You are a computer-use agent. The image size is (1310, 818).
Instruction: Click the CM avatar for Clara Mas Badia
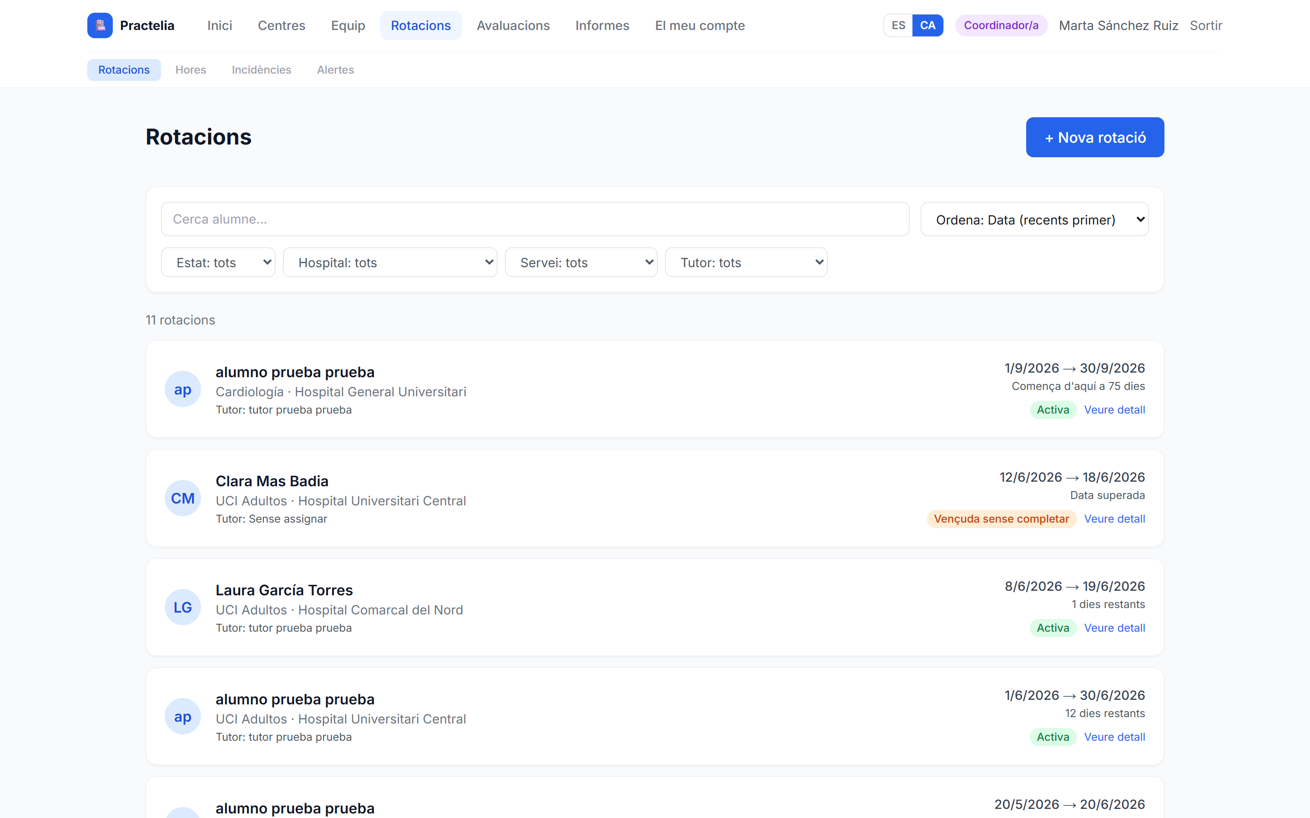(183, 498)
